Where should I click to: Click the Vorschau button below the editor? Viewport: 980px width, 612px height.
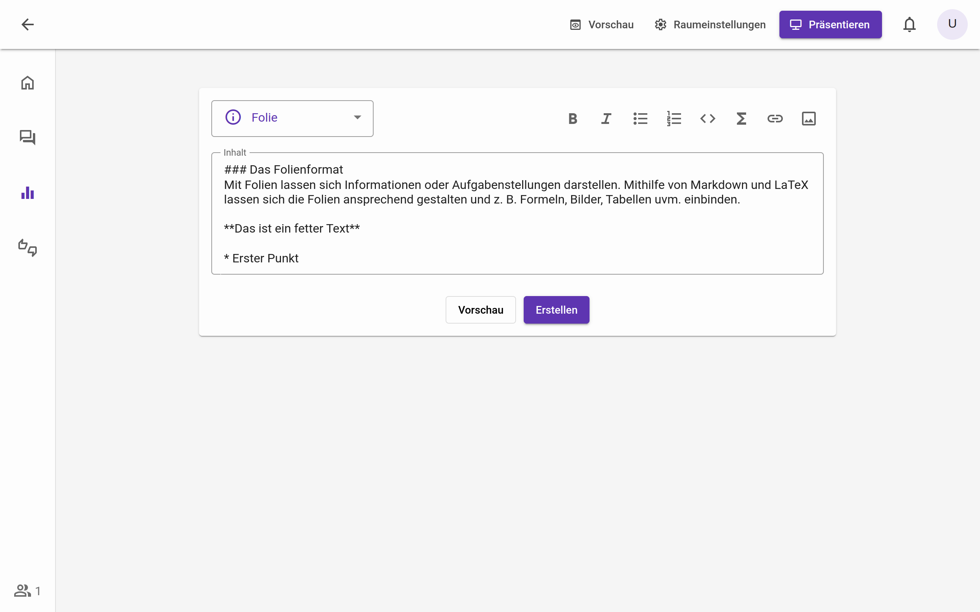[481, 310]
